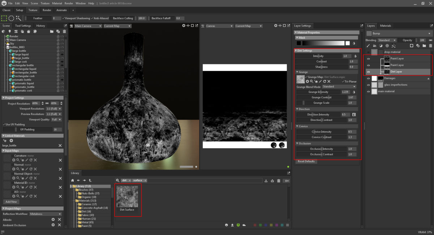
Task: Switch to the Materials tab
Action: coord(386,25)
